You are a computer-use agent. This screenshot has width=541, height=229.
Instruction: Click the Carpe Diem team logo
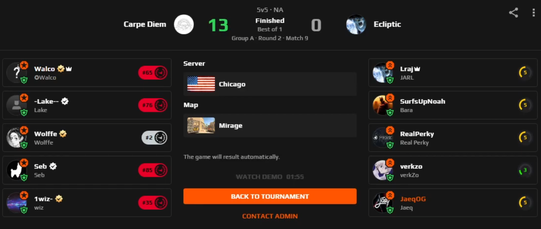[184, 24]
